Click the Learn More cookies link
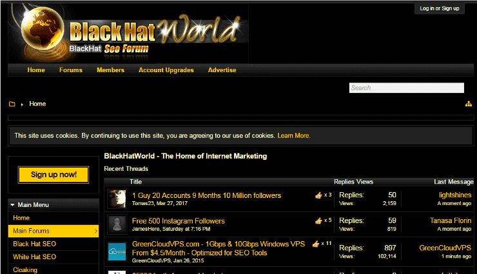This screenshot has width=477, height=274. 293,135
